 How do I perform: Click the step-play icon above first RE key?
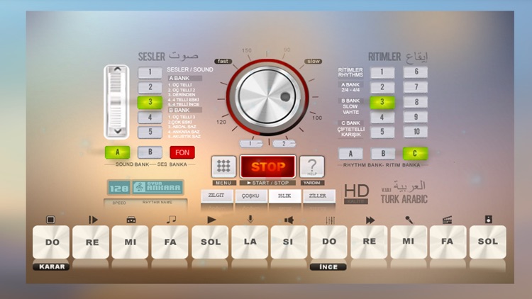tap(93, 220)
